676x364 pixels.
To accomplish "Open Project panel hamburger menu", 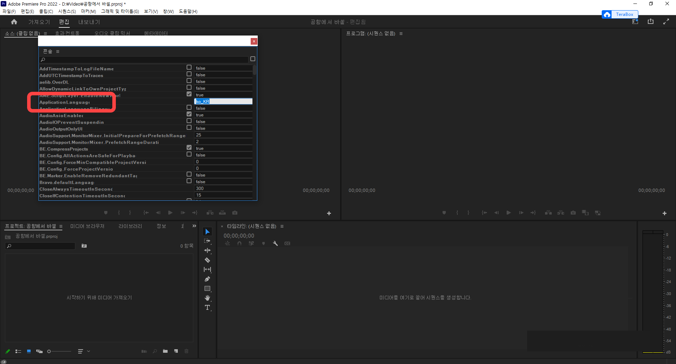I will tap(61, 226).
